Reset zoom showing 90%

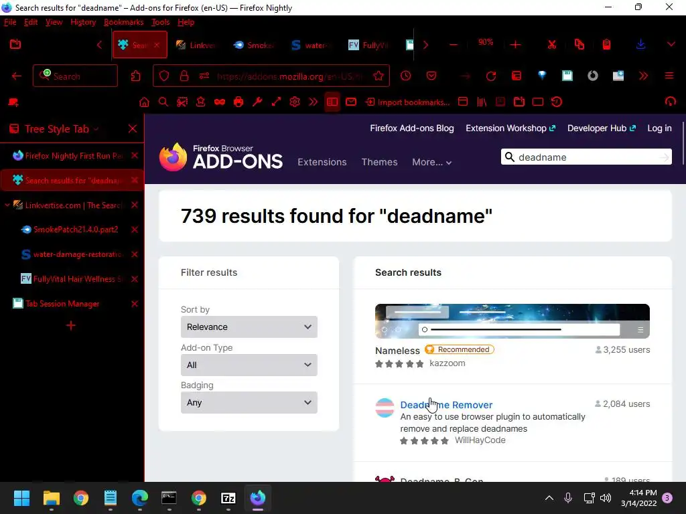point(486,42)
